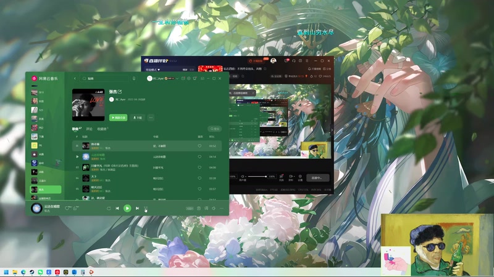Skip to the previous track
494x277 pixels.
(x=117, y=208)
